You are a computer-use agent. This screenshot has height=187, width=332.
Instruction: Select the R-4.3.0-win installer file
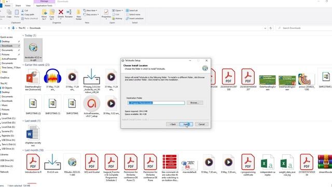pyautogui.click(x=52, y=164)
